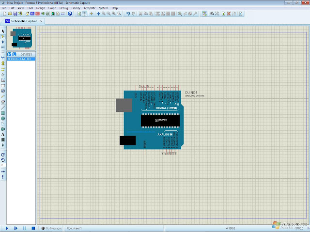The image size is (310, 232).
Task: Toggle the grid display button
Action: [84, 14]
